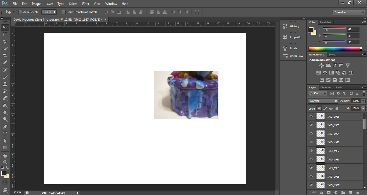Select the Eyedropper tool
367x195 pixels.
(x=5, y=63)
